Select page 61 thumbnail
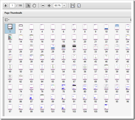The width and height of the screenshot is (135, 120). 10,77
